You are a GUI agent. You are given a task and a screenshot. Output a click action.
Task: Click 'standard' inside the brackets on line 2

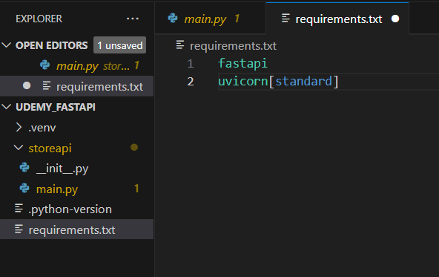click(x=304, y=81)
